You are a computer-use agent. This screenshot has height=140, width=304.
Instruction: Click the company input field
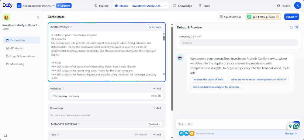click(239, 43)
